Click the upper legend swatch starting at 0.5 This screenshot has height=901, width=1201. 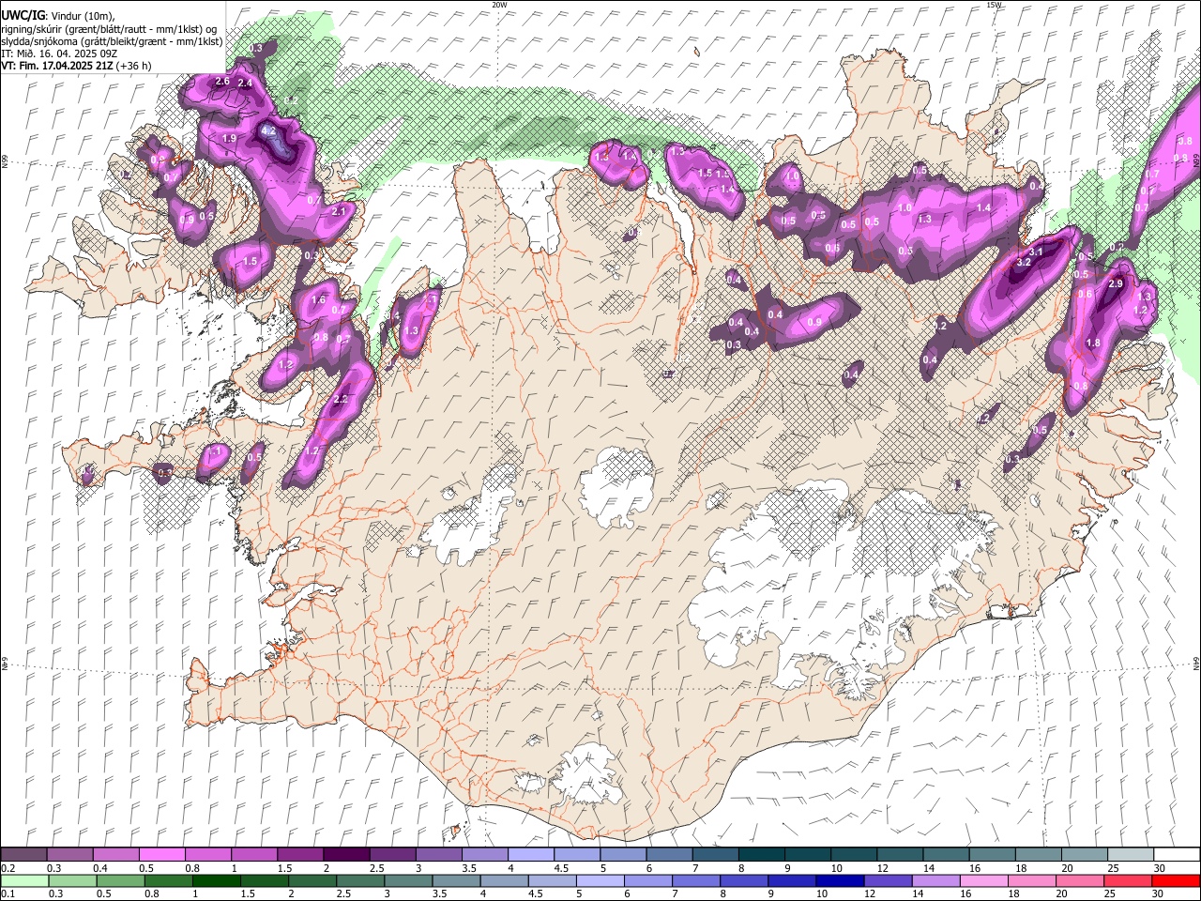(x=162, y=855)
